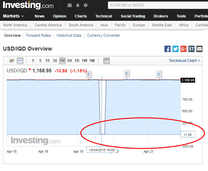Share via email envelope icon
Viewport: 208px width, 171px height.
(x=199, y=49)
